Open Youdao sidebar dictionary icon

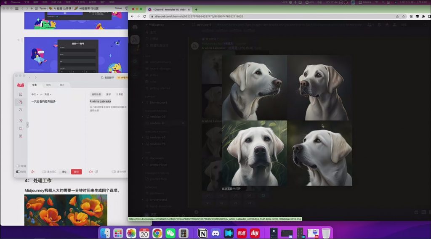click(21, 95)
